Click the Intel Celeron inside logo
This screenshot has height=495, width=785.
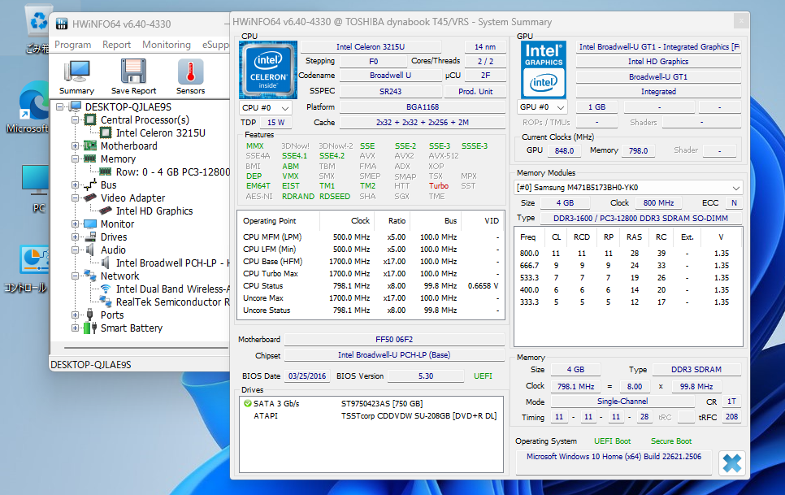pyautogui.click(x=268, y=70)
